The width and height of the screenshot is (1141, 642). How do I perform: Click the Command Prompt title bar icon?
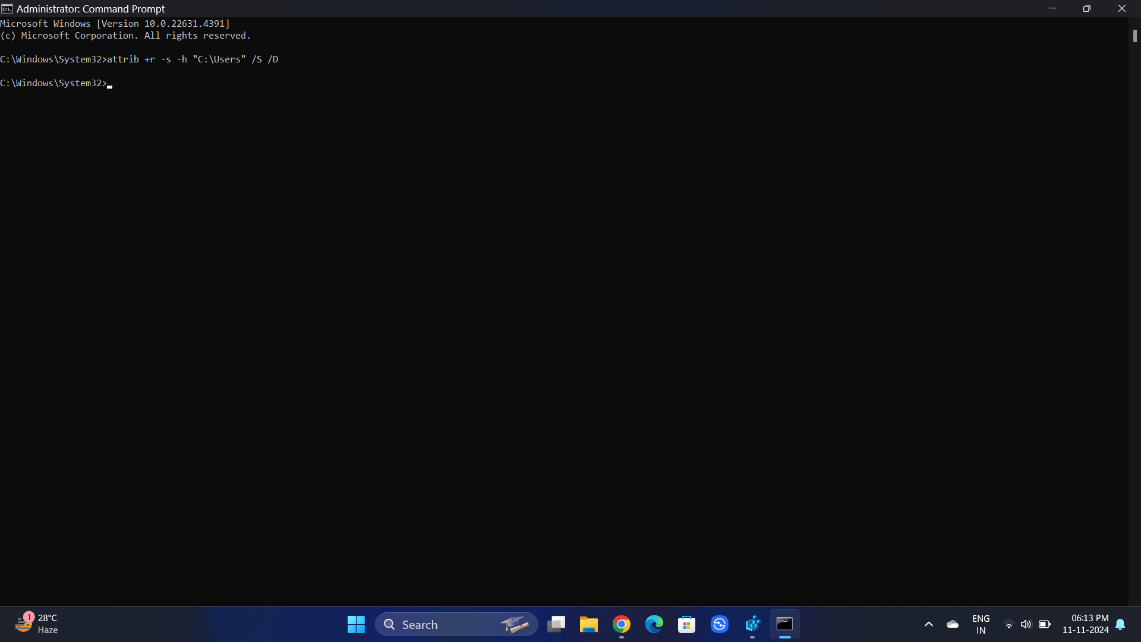[x=7, y=9]
